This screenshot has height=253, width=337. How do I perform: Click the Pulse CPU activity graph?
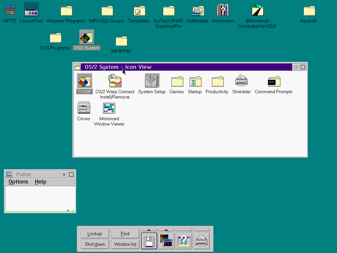[40, 199]
